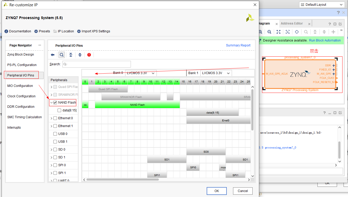Viewport: 348px width, 197px height.
Task: Close the Address Editor tab
Action: [309, 24]
